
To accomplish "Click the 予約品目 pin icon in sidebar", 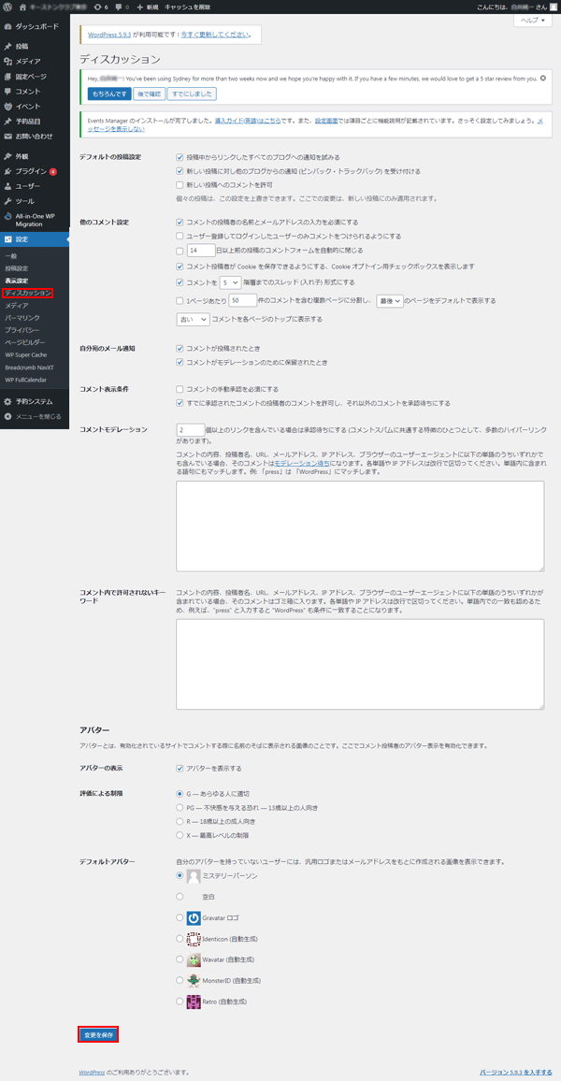I will point(7,122).
